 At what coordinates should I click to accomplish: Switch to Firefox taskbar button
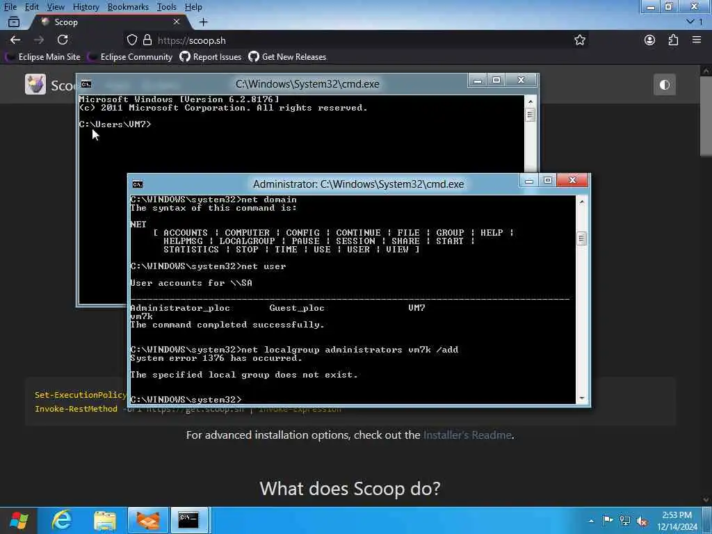point(148,520)
